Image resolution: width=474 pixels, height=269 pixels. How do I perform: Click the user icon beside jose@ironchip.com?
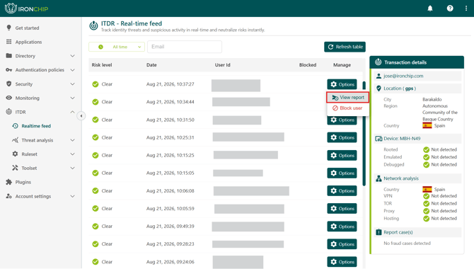pyautogui.click(x=378, y=76)
